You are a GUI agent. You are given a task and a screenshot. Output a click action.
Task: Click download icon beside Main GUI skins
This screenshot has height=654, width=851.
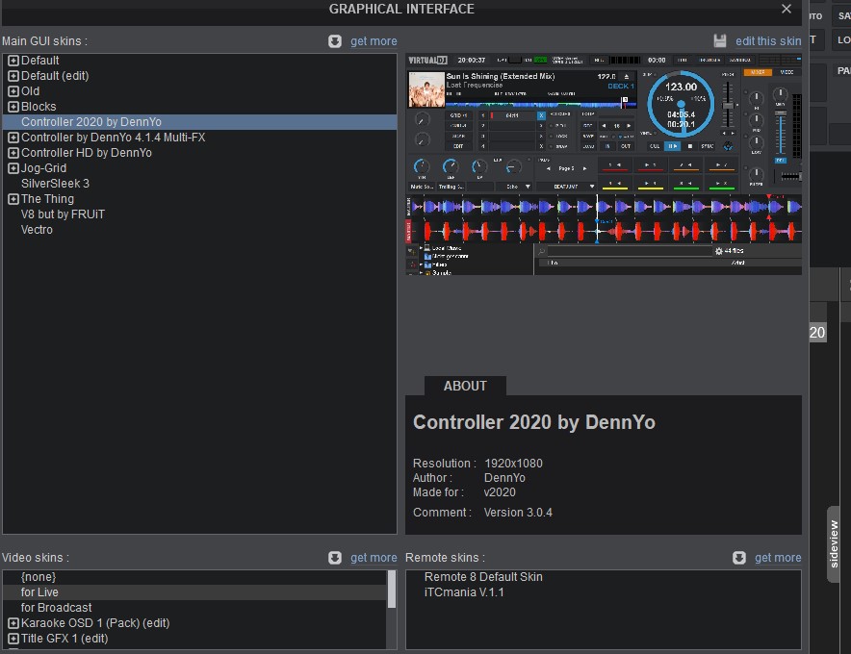(x=335, y=41)
